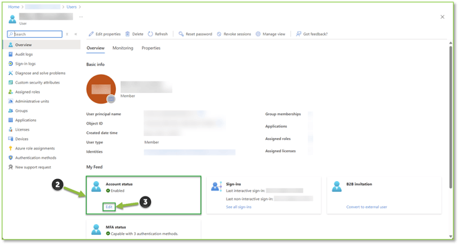Click the Revoke sessions icon
Viewport: 459px width, 245px height.
219,34
